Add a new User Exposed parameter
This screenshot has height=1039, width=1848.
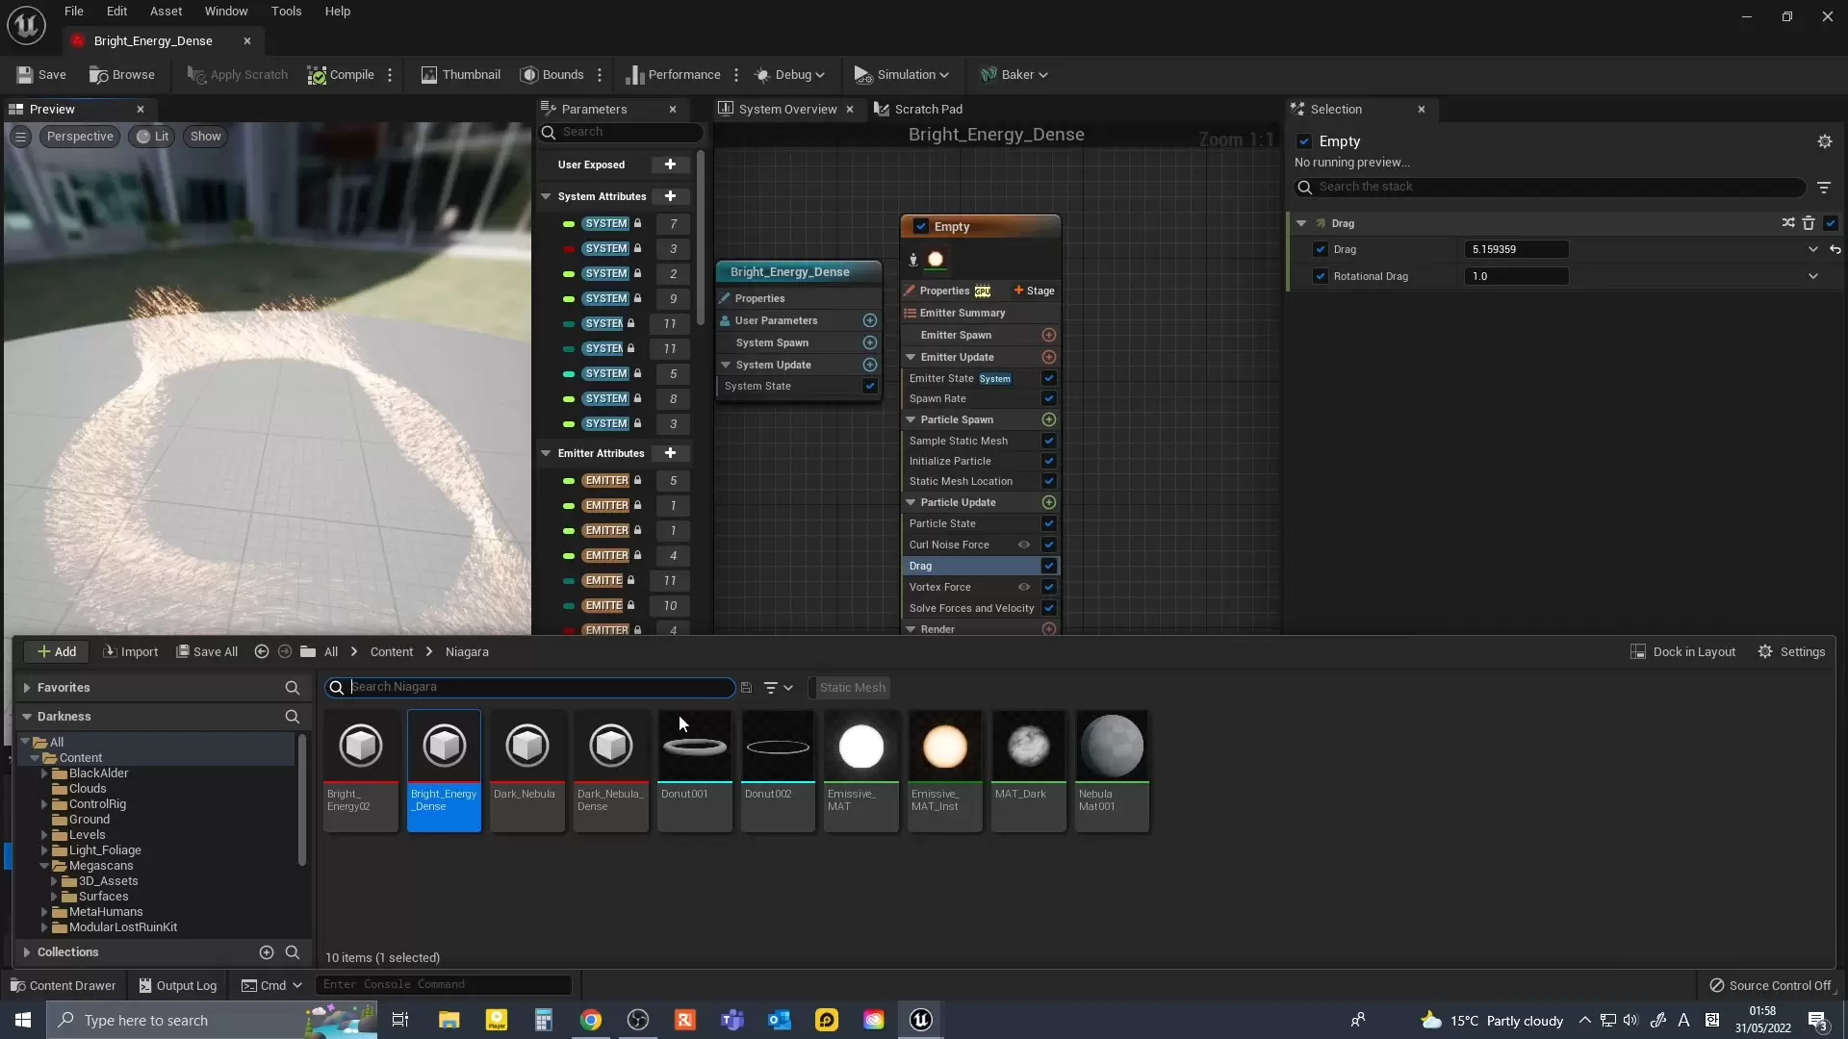(670, 165)
